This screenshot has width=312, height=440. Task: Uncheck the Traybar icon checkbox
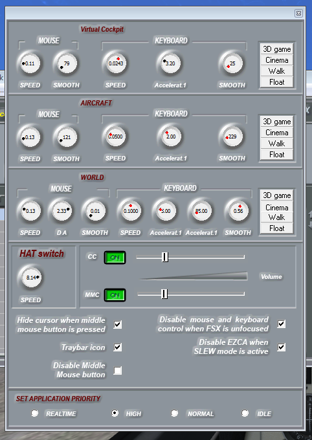pos(118,347)
